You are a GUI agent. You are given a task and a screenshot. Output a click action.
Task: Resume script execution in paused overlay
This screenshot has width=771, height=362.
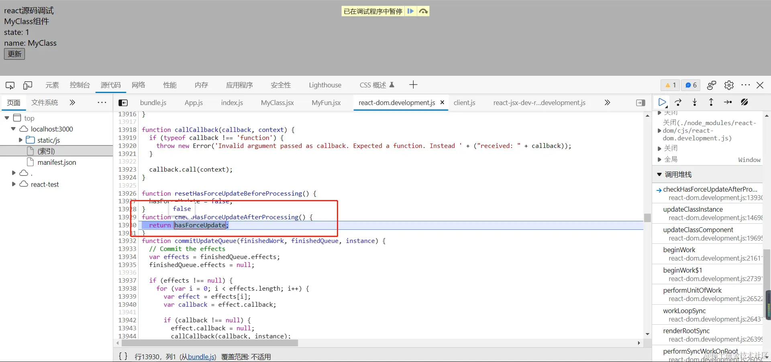click(410, 11)
